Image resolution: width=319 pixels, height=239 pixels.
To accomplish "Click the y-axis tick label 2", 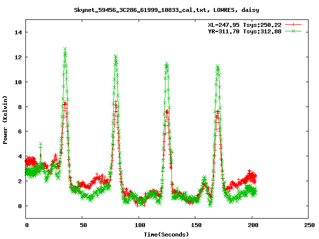I will 20,181.
